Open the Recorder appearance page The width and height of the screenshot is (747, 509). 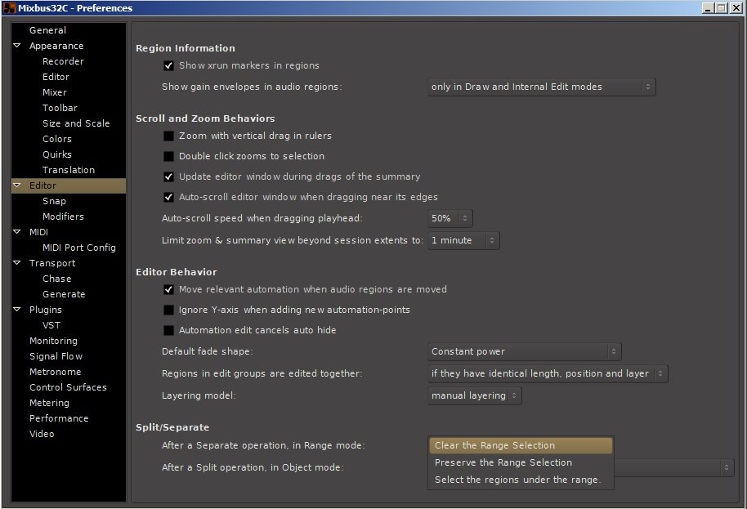pos(63,61)
